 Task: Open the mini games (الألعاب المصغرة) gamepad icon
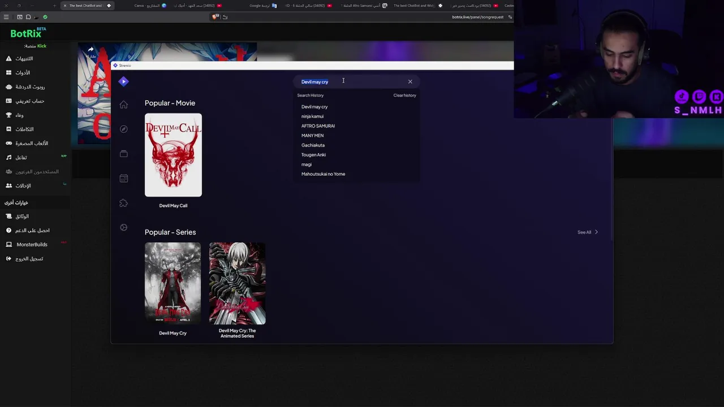coord(8,143)
